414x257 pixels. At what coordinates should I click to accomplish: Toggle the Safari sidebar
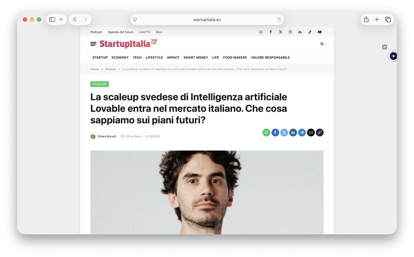52,20
